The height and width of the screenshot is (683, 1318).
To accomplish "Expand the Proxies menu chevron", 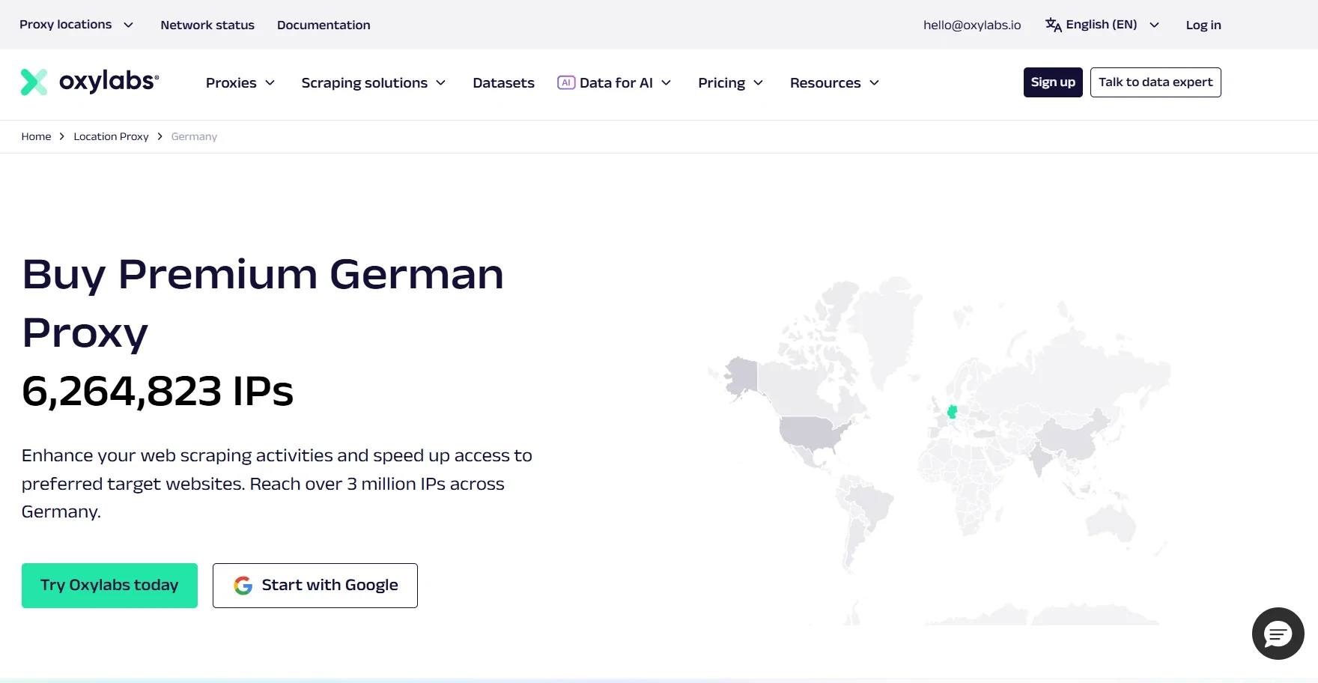I will coord(270,82).
